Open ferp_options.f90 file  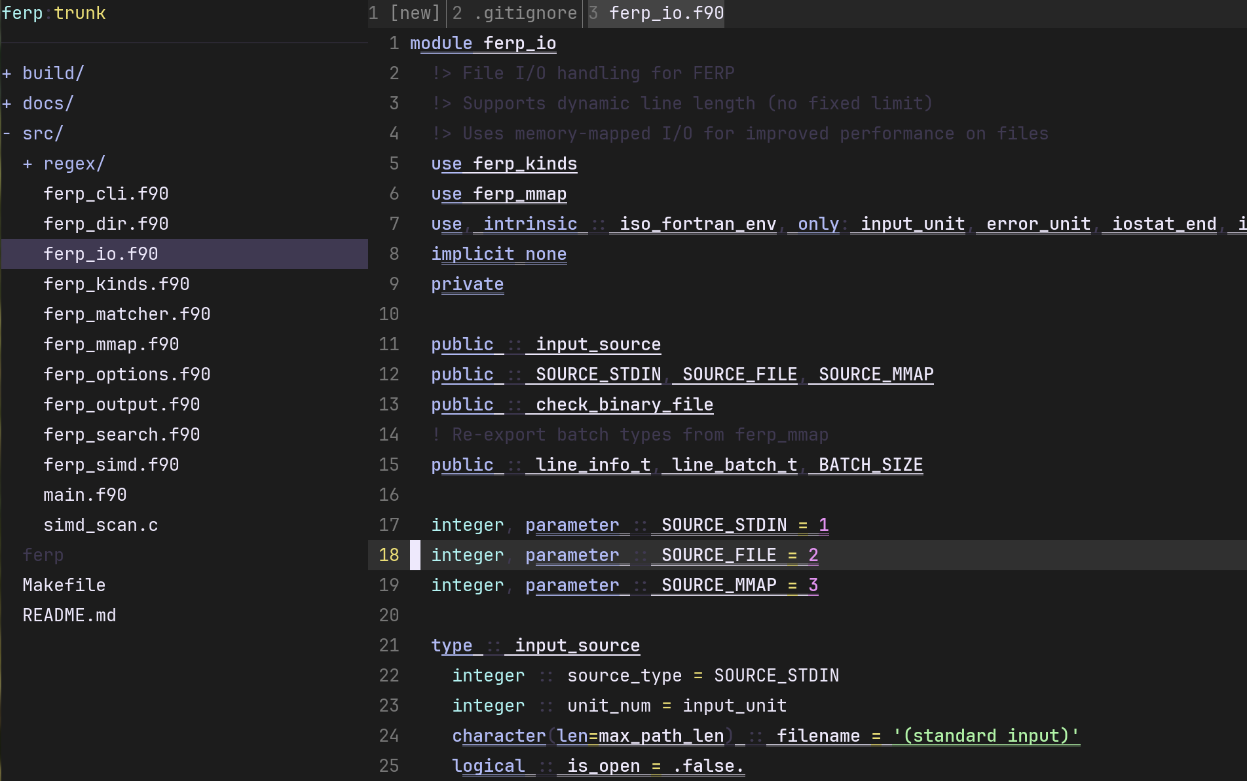click(126, 374)
